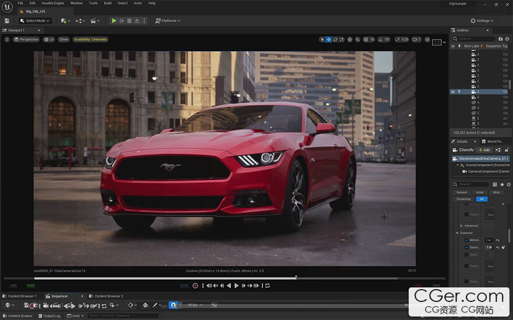Click pin icon on selected Outliner row
513x320 pixels.
click(x=459, y=92)
